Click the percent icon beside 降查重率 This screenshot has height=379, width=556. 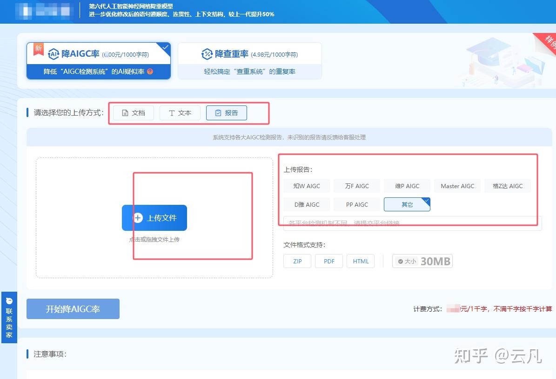208,52
